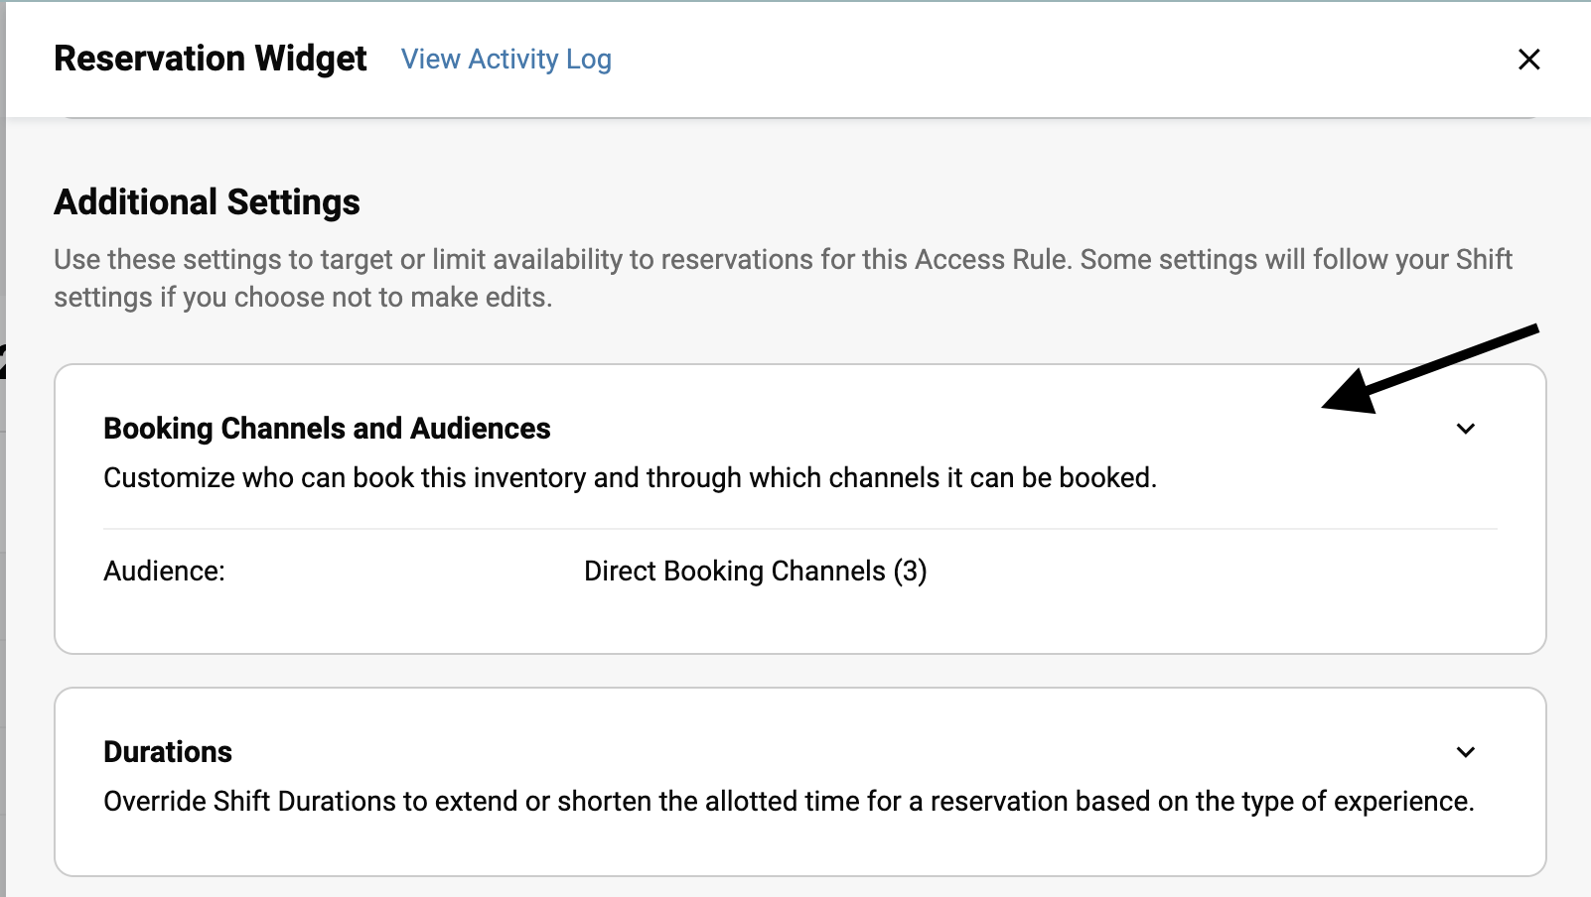Click the Additional Settings heading
Image resolution: width=1591 pixels, height=897 pixels.
[207, 202]
